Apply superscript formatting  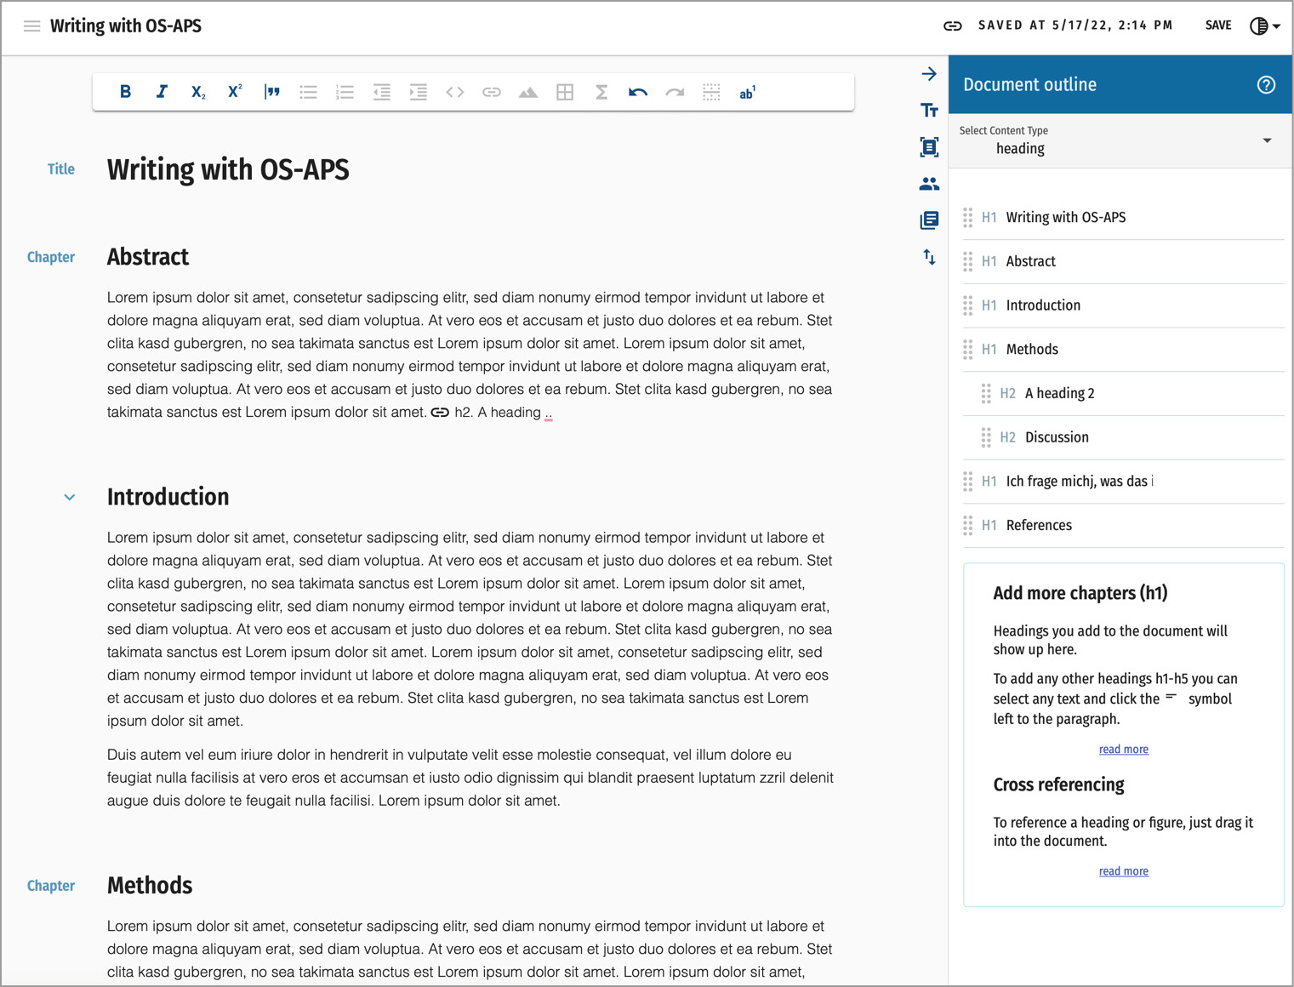click(x=235, y=92)
